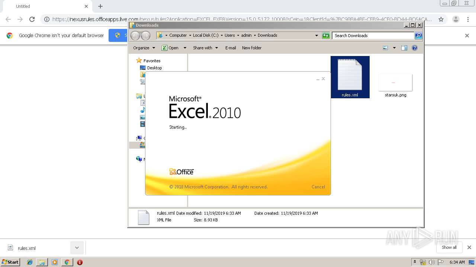Open Internet Explorer from taskbar
Screen dimensions: 476x267
pyautogui.click(x=30, y=262)
